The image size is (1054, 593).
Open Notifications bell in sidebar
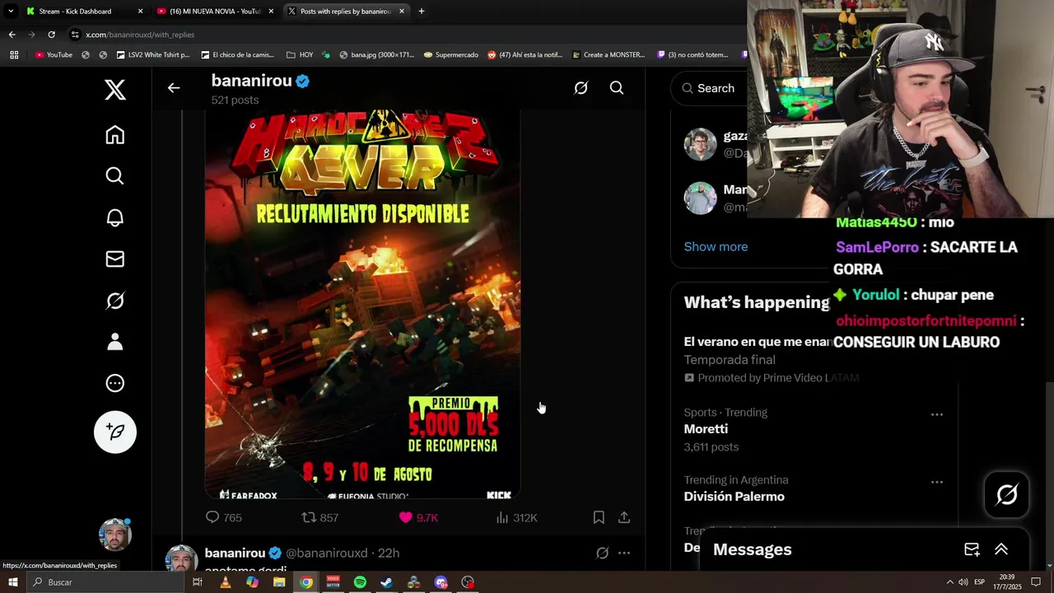click(x=115, y=217)
